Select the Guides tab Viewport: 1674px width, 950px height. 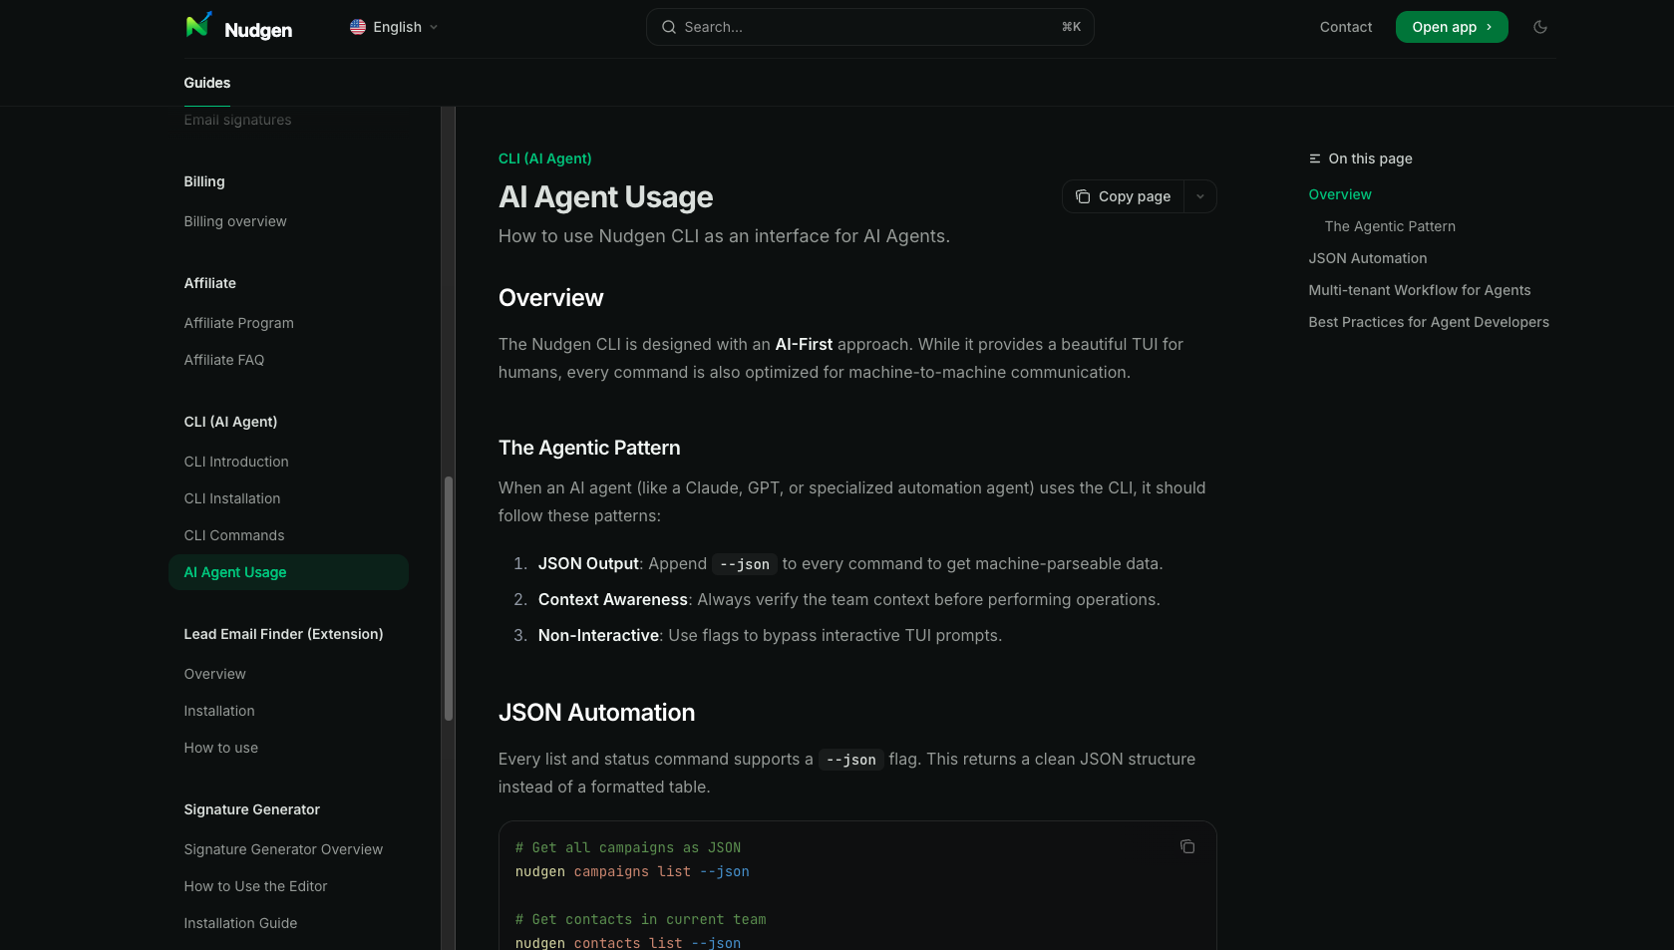(x=206, y=83)
